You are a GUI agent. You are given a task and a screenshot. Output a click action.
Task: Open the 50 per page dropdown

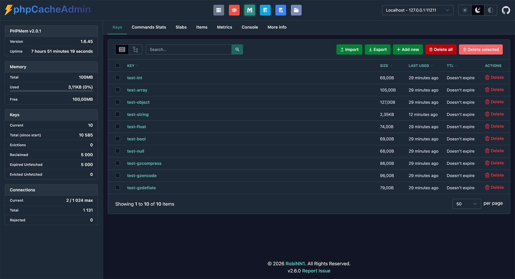coord(466,204)
